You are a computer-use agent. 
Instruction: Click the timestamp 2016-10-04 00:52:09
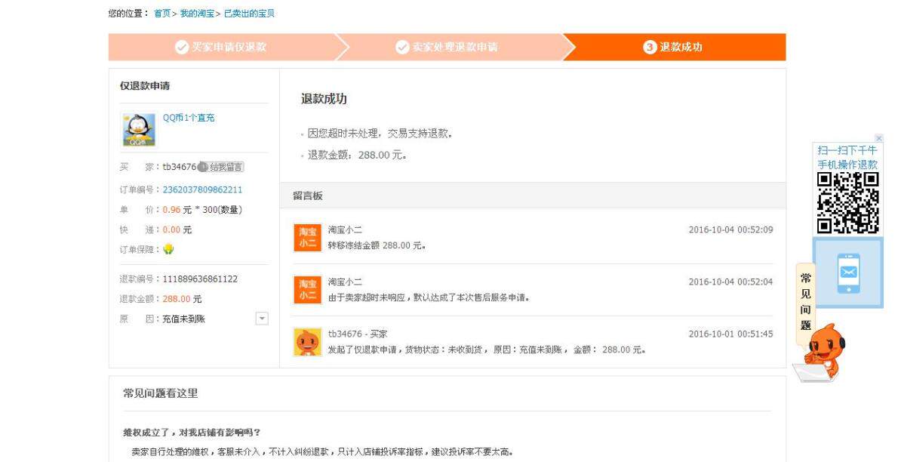point(730,229)
